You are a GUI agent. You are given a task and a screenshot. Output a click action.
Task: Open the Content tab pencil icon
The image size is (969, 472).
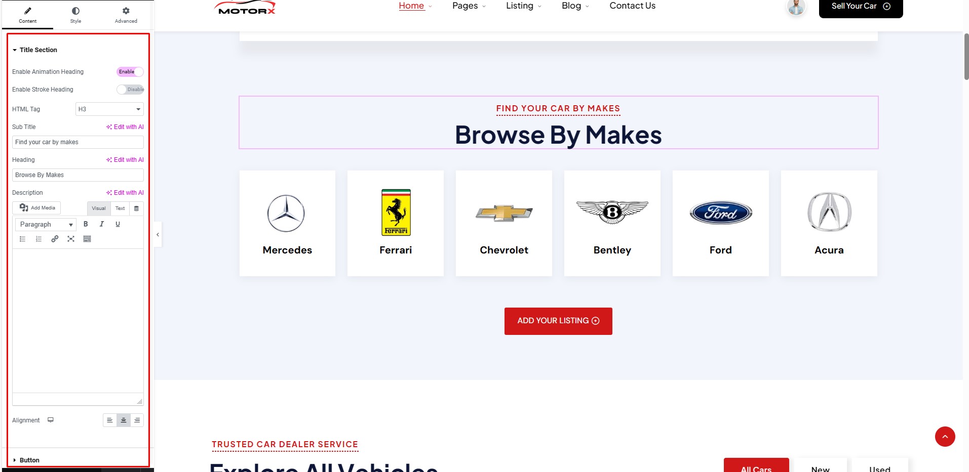(x=27, y=11)
